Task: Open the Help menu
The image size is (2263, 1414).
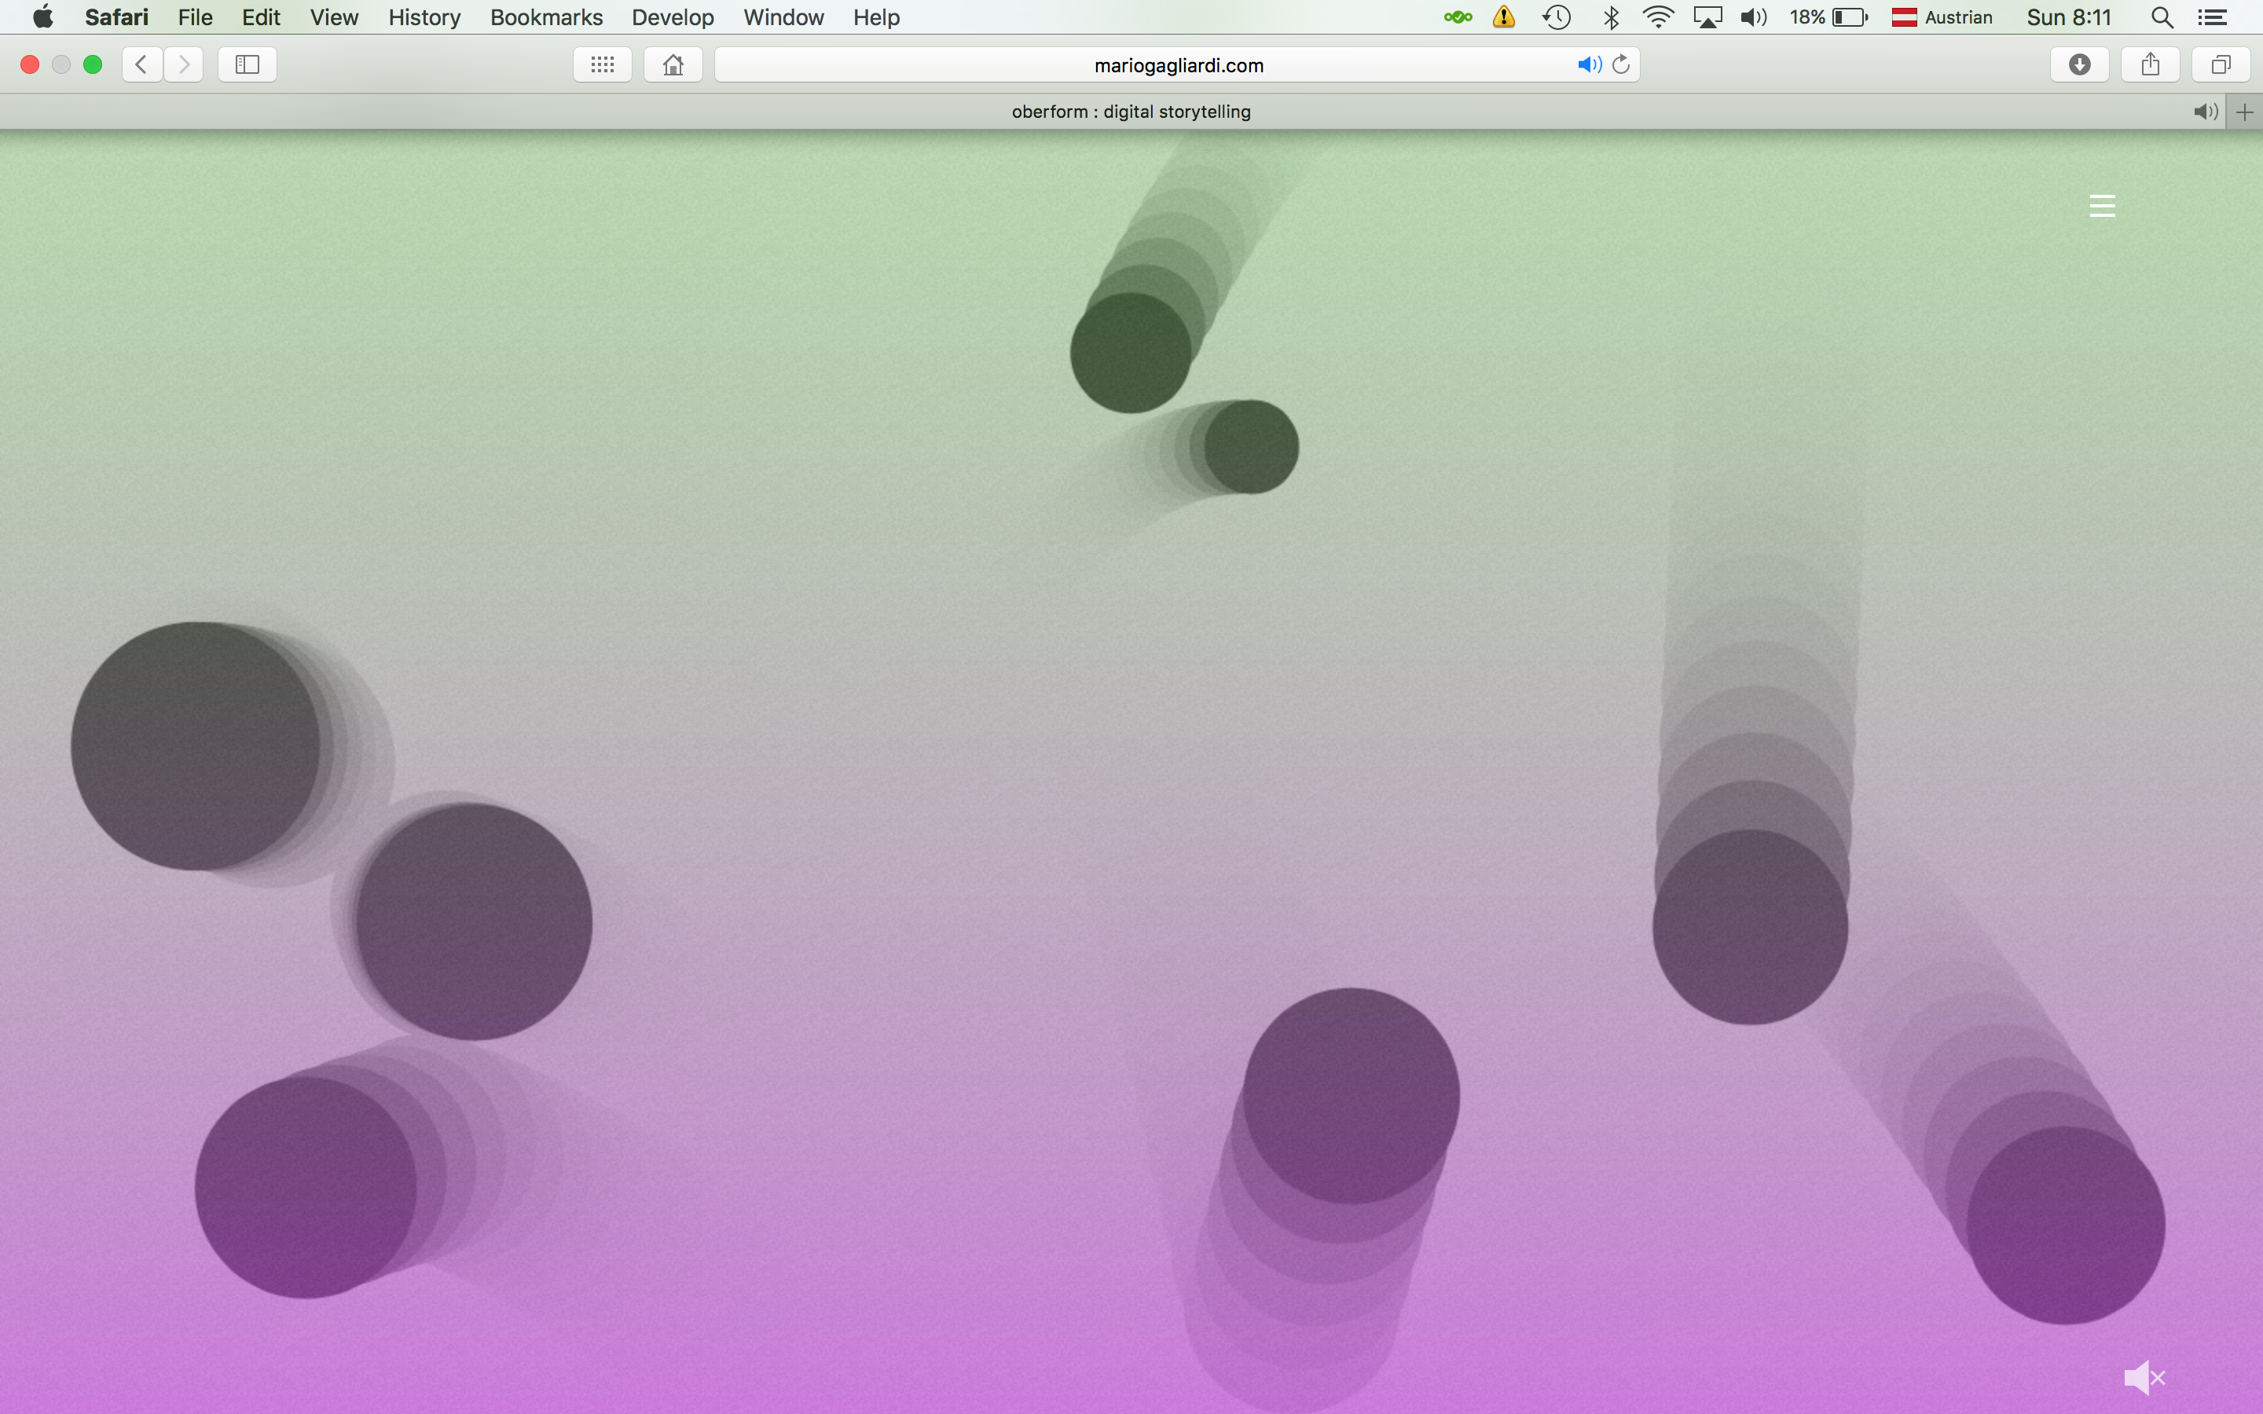Action: pyautogui.click(x=876, y=16)
